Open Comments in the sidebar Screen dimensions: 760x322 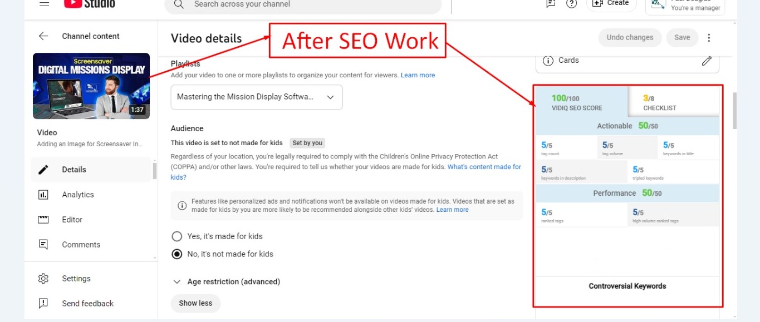[x=81, y=245]
